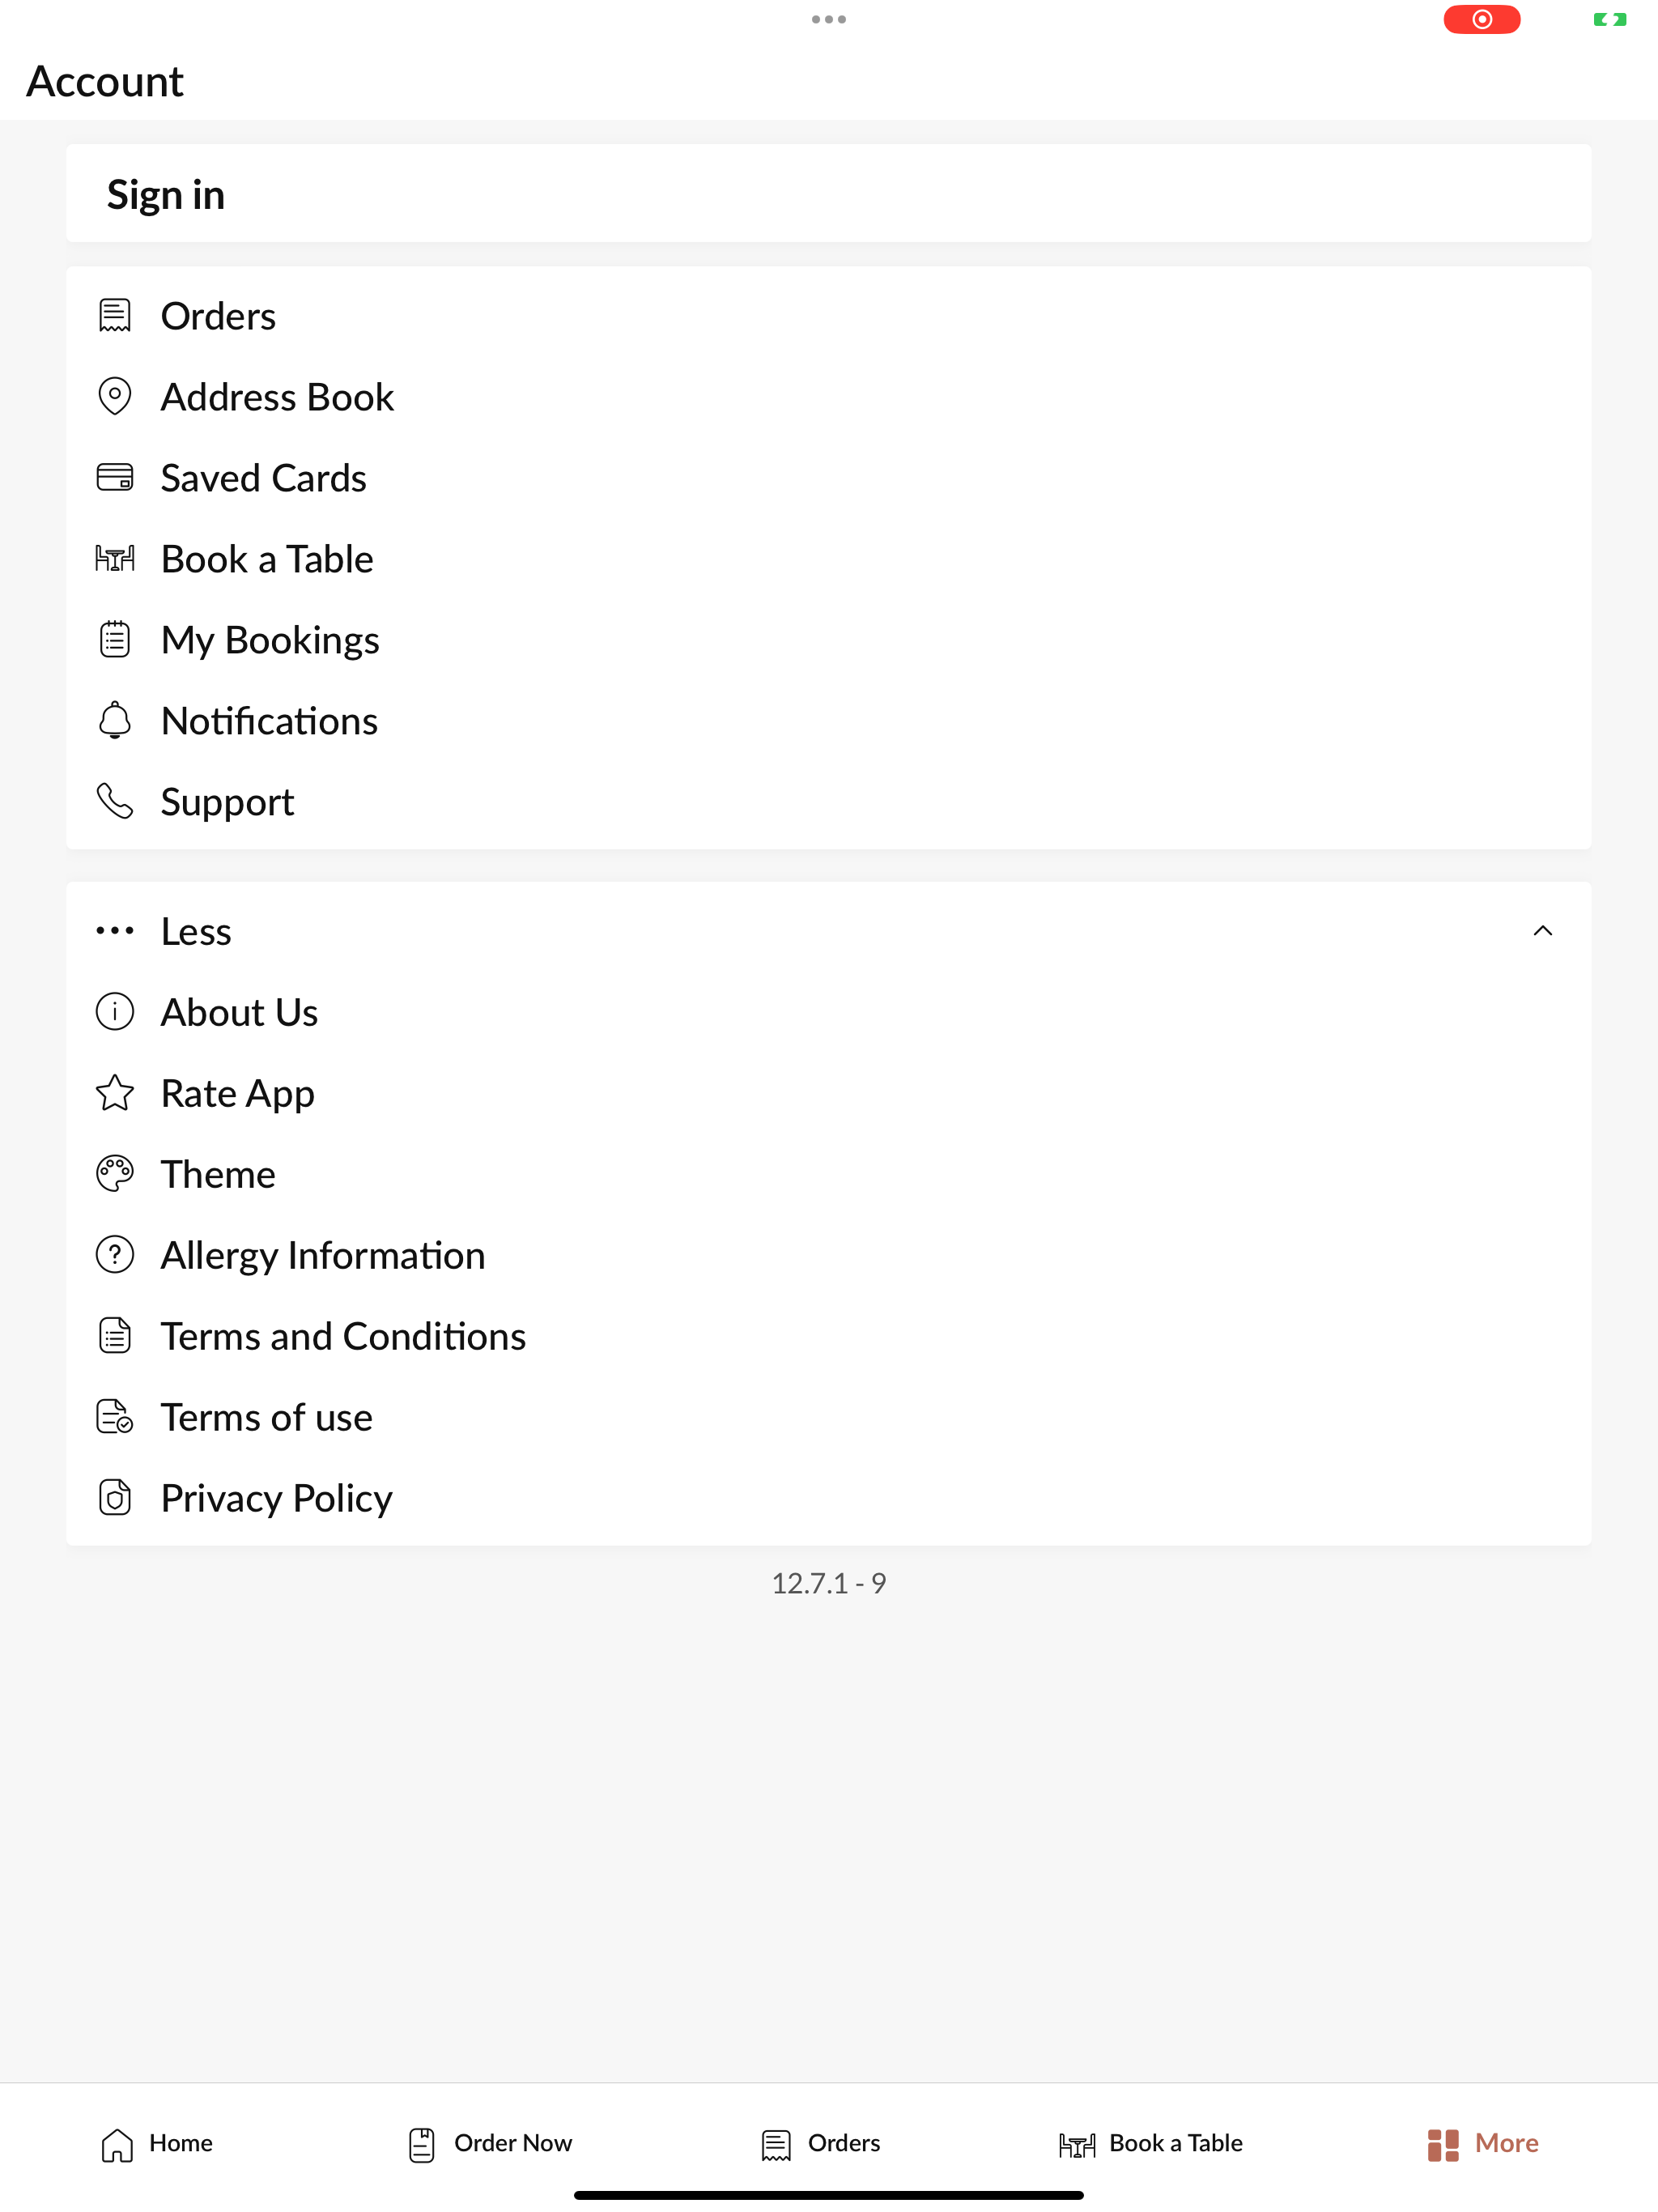Open Address Book pin icon
Image resolution: width=1658 pixels, height=2212 pixels.
tap(115, 396)
